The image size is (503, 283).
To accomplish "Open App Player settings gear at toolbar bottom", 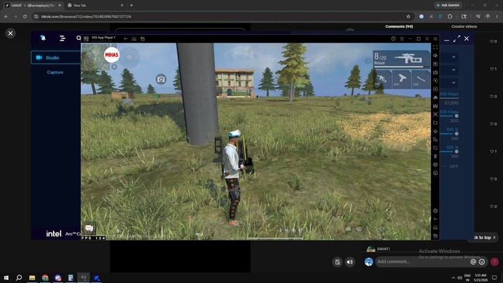I will (x=435, y=211).
